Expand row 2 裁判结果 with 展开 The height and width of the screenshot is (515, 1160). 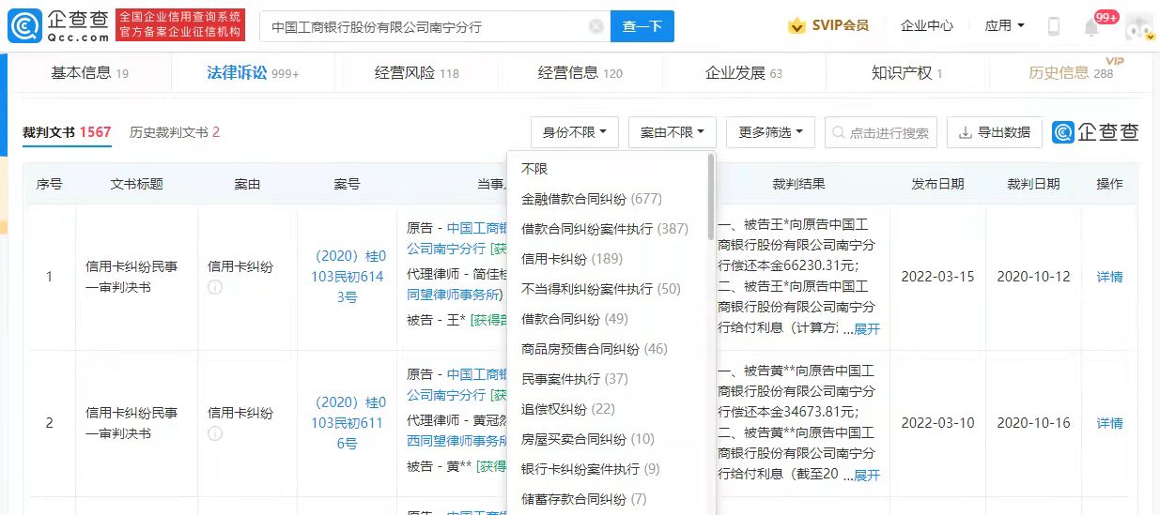[866, 476]
